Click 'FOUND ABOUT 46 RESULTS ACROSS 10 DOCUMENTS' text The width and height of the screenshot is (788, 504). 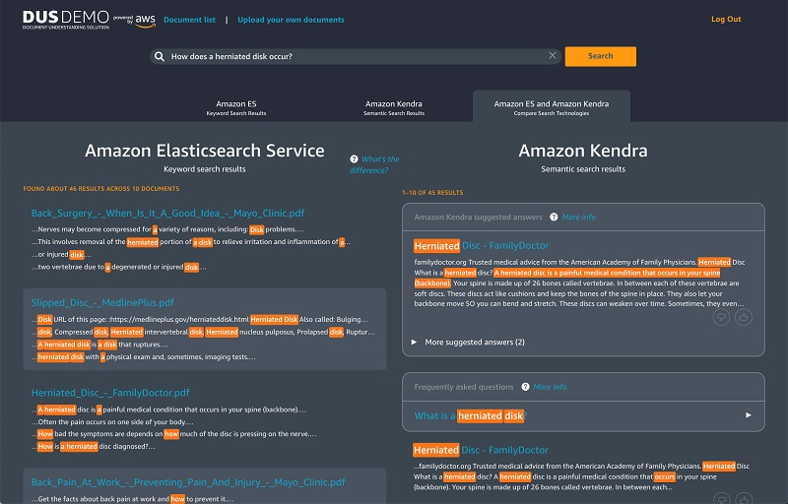[101, 189]
